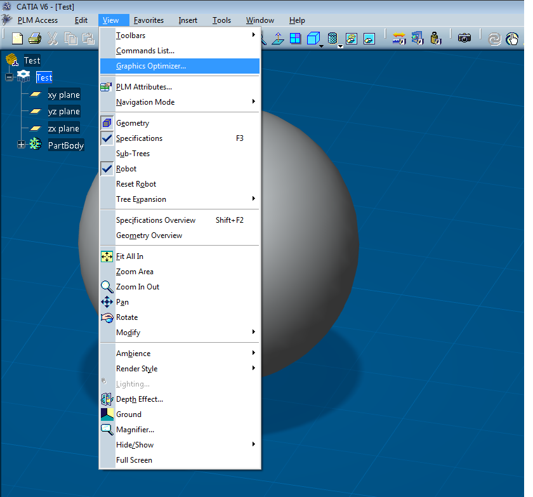The height and width of the screenshot is (497, 533).
Task: Click the New document toolbar icon
Action: [17, 39]
